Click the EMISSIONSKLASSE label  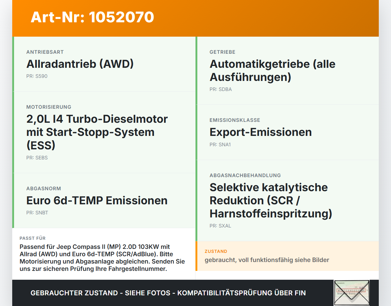(x=235, y=120)
